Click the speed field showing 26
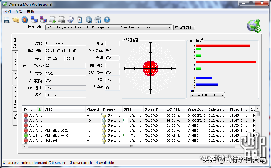271x168 pixels. tap(65, 65)
